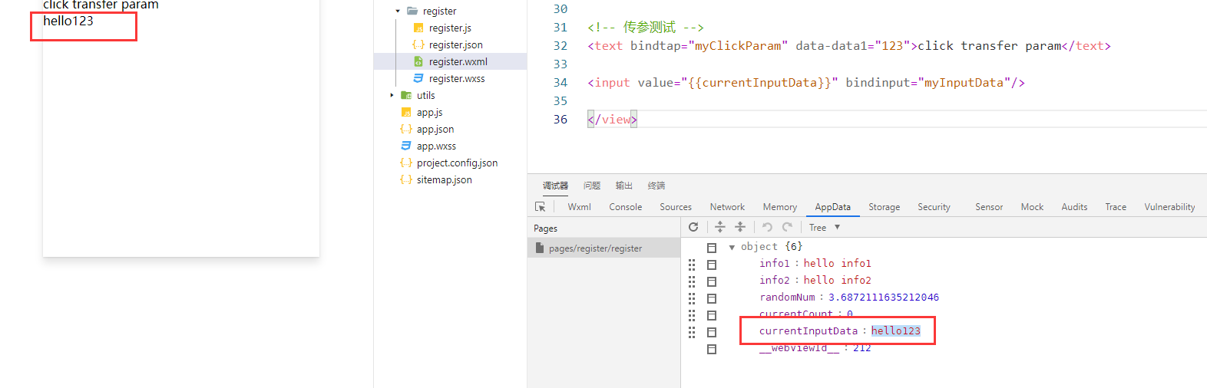Click the braces icon beside register.json
The image size is (1207, 388).
[x=418, y=44]
